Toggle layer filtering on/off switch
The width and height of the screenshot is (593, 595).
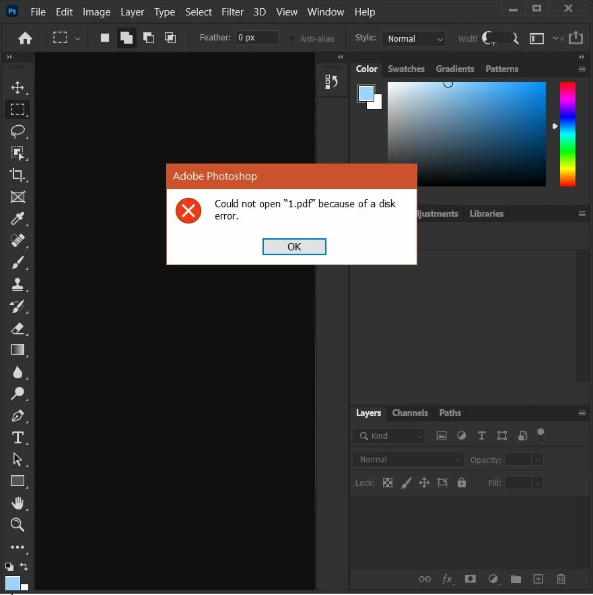click(540, 435)
